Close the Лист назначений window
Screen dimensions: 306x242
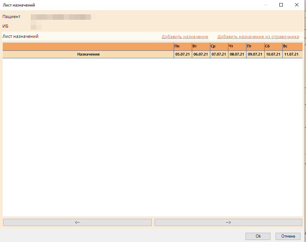297,5
